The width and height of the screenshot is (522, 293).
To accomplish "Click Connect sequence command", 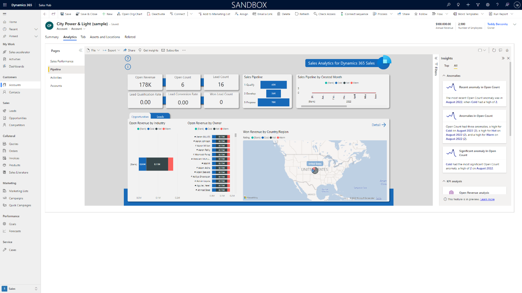I will [354, 14].
